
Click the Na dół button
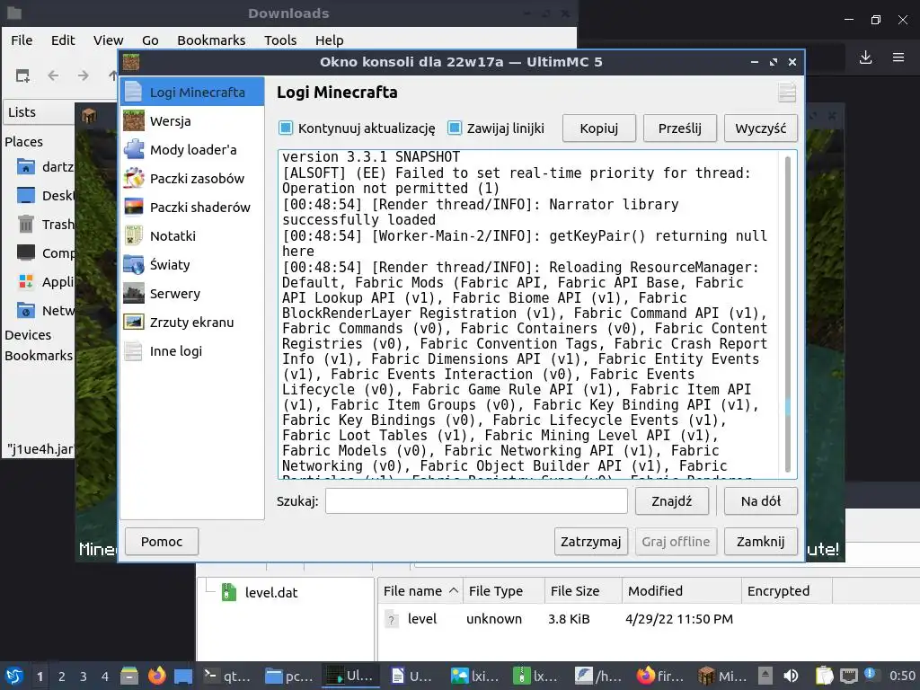click(760, 501)
